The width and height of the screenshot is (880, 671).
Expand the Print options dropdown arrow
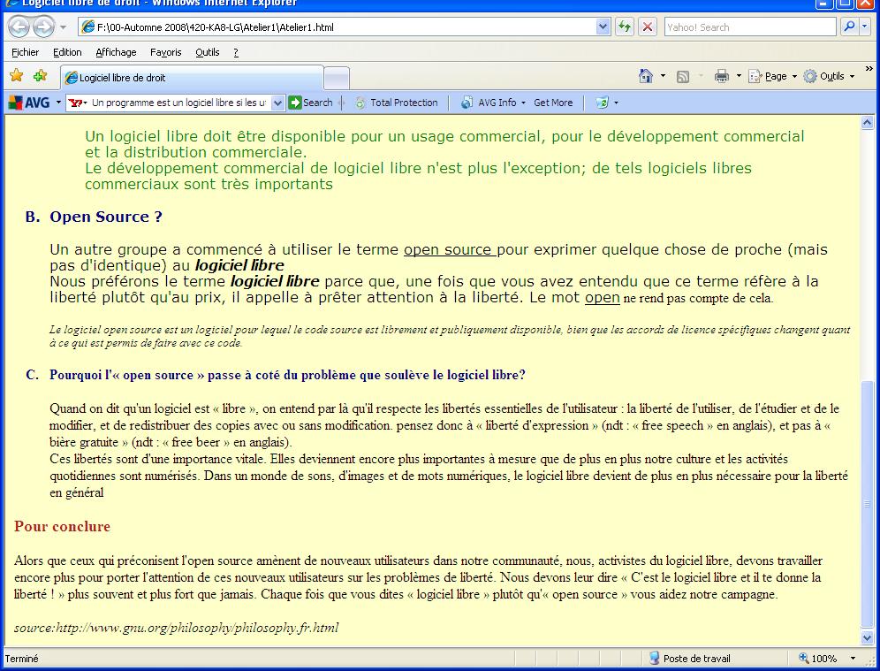coord(739,76)
